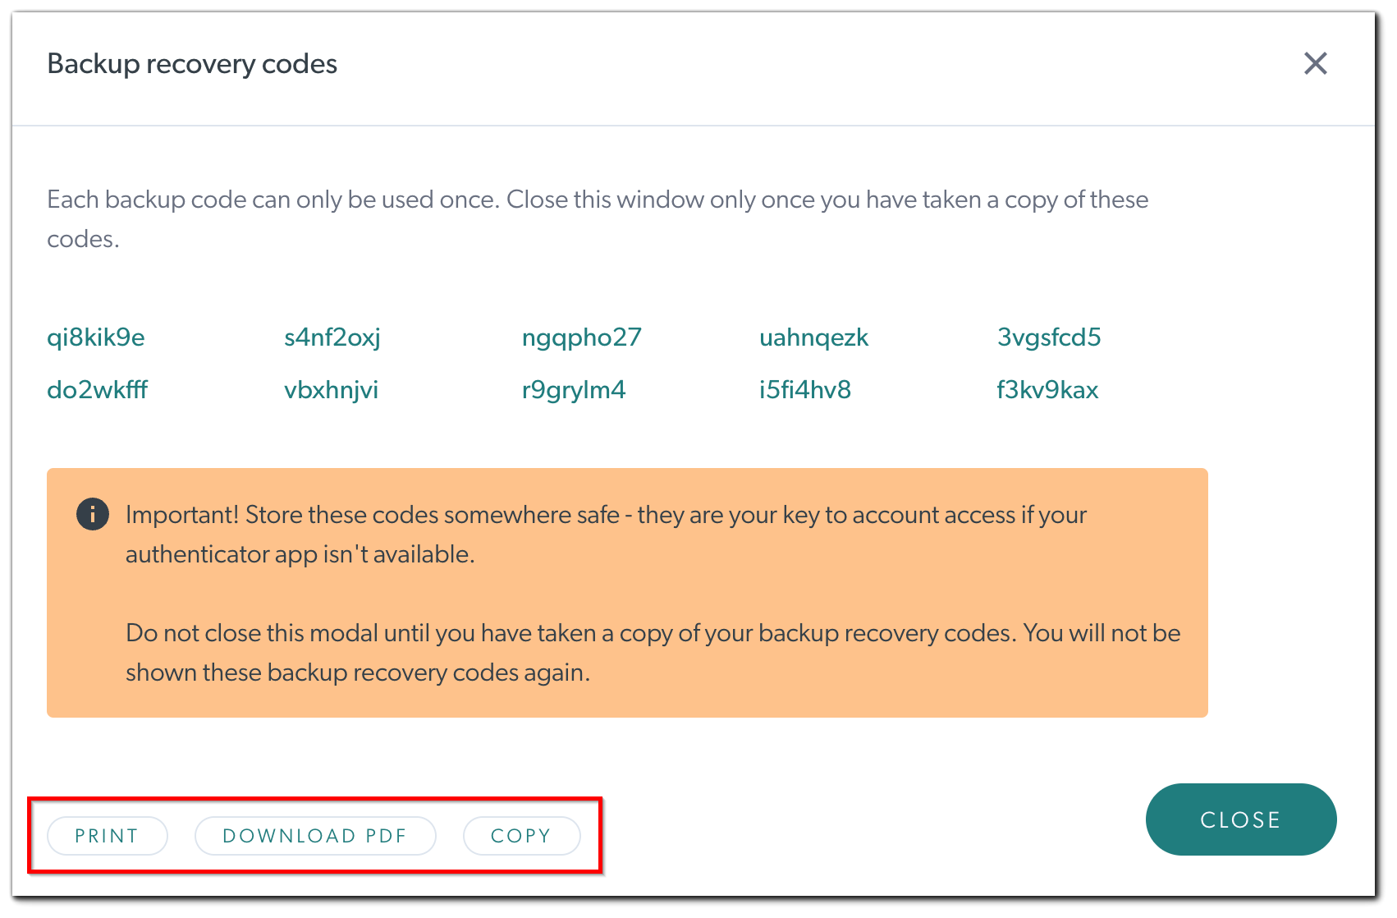Screen dimensions: 1397x918
Task: Select the recovery code s4nf2oxj
Action: point(332,337)
